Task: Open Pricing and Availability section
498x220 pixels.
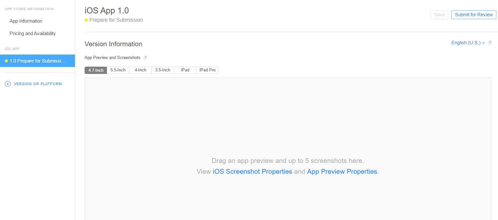Action: (33, 33)
